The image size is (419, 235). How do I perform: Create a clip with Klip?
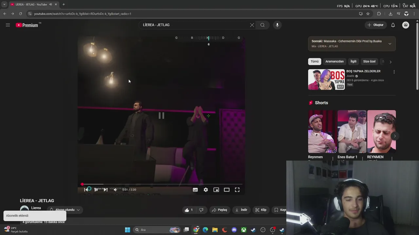click(261, 210)
